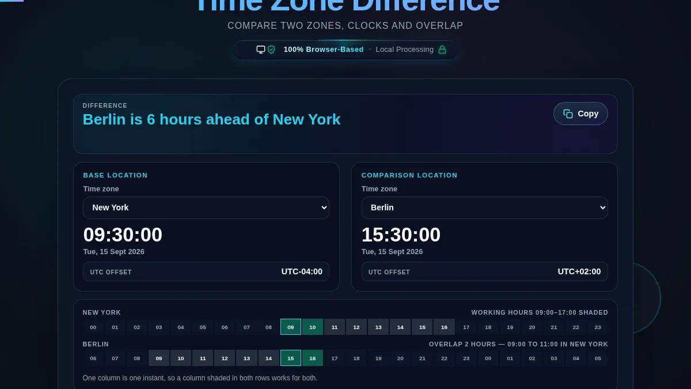Click the Copy button
691x389 pixels.
coord(580,114)
